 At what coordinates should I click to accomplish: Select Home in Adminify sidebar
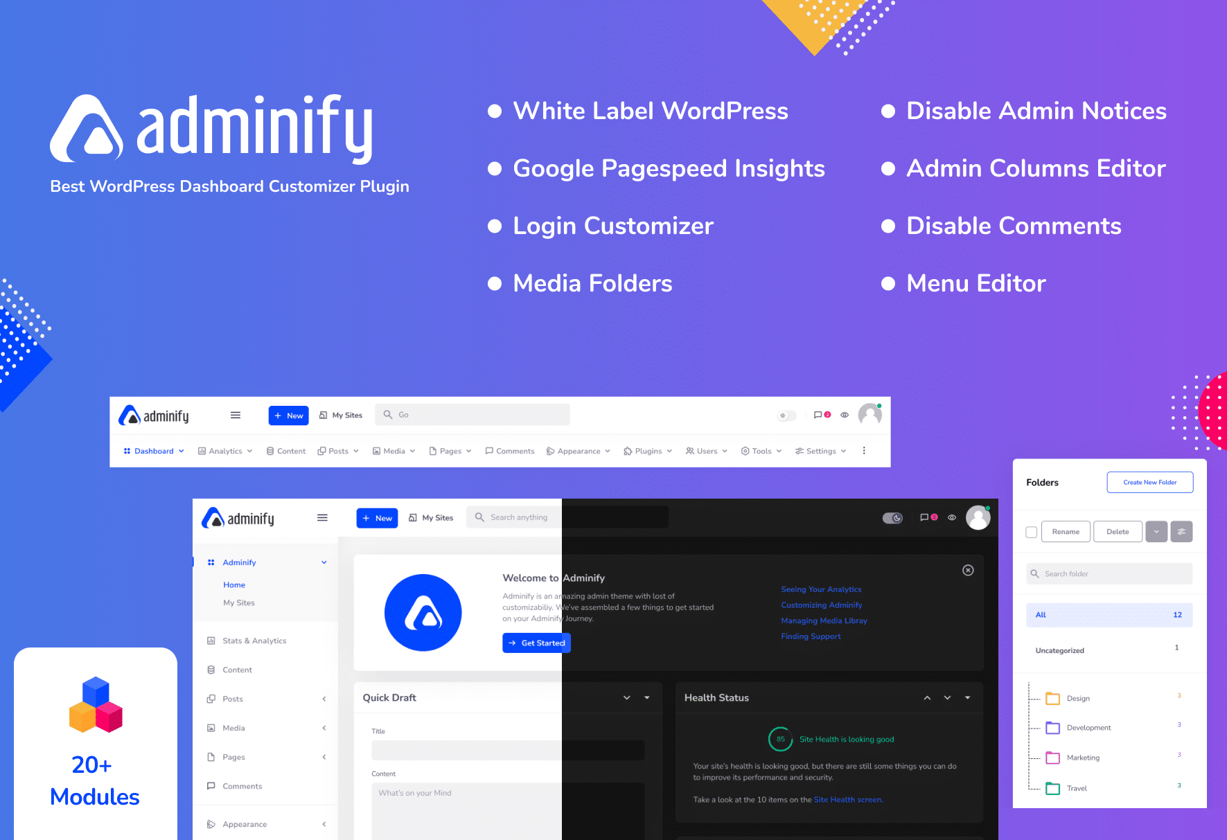[x=234, y=585]
